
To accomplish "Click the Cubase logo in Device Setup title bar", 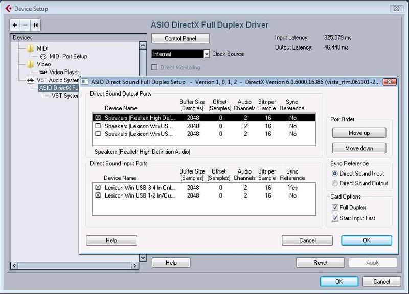I will click(7, 8).
